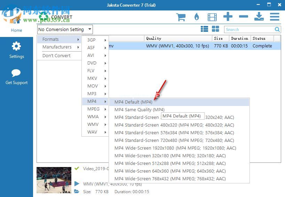Open the hamburger menu icon
285x197 pixels.
click(x=275, y=17)
